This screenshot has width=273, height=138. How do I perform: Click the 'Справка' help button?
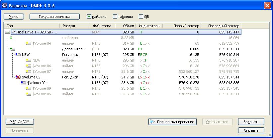(251, 130)
